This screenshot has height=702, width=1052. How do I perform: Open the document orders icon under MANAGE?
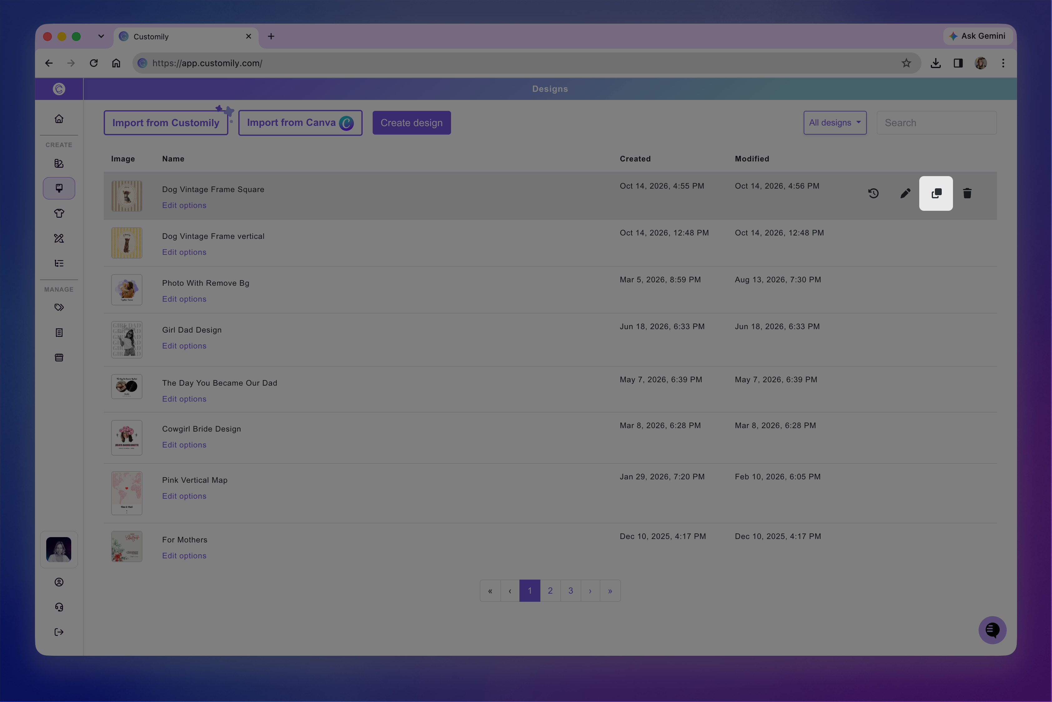tap(59, 333)
